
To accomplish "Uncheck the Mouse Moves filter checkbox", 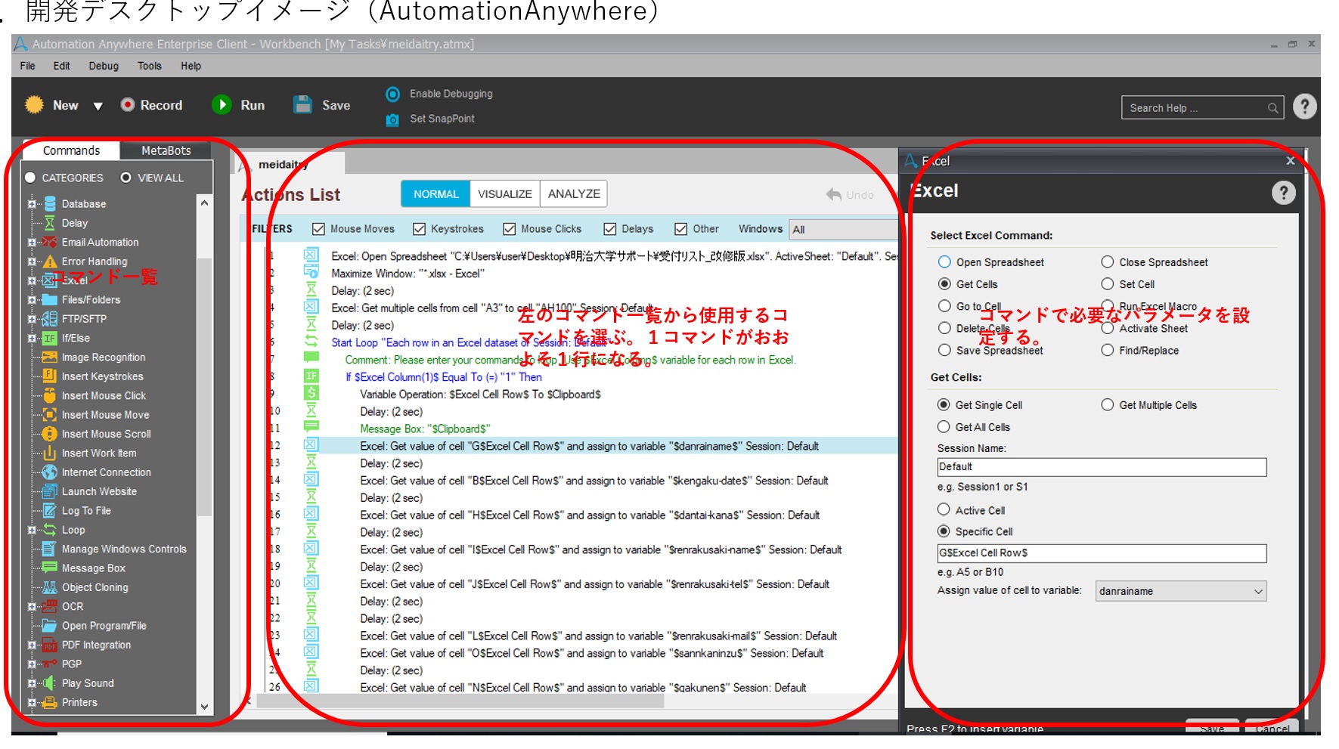I will point(319,229).
